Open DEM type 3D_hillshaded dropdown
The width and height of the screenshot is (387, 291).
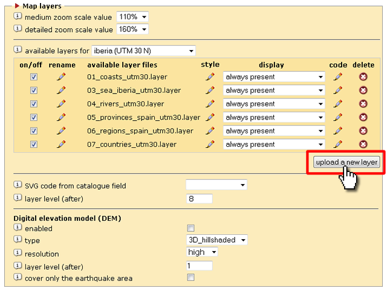pyautogui.click(x=217, y=240)
